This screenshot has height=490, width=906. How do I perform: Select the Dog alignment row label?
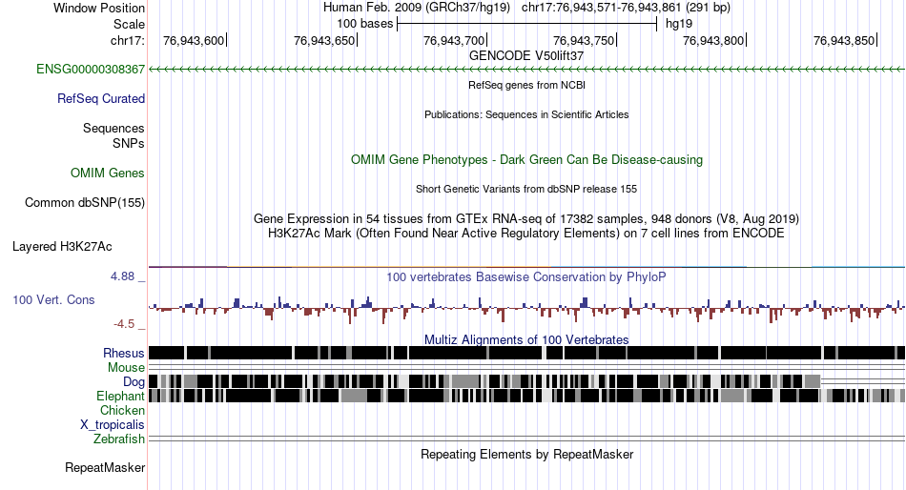click(x=134, y=382)
